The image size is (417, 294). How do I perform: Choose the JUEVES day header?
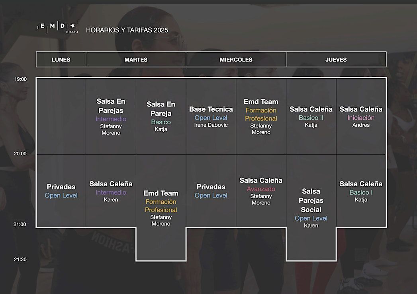pos(336,60)
